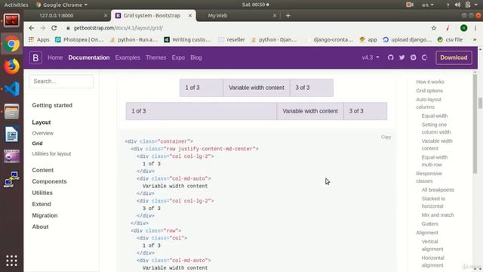Open Getting started sidebar section

click(x=52, y=106)
